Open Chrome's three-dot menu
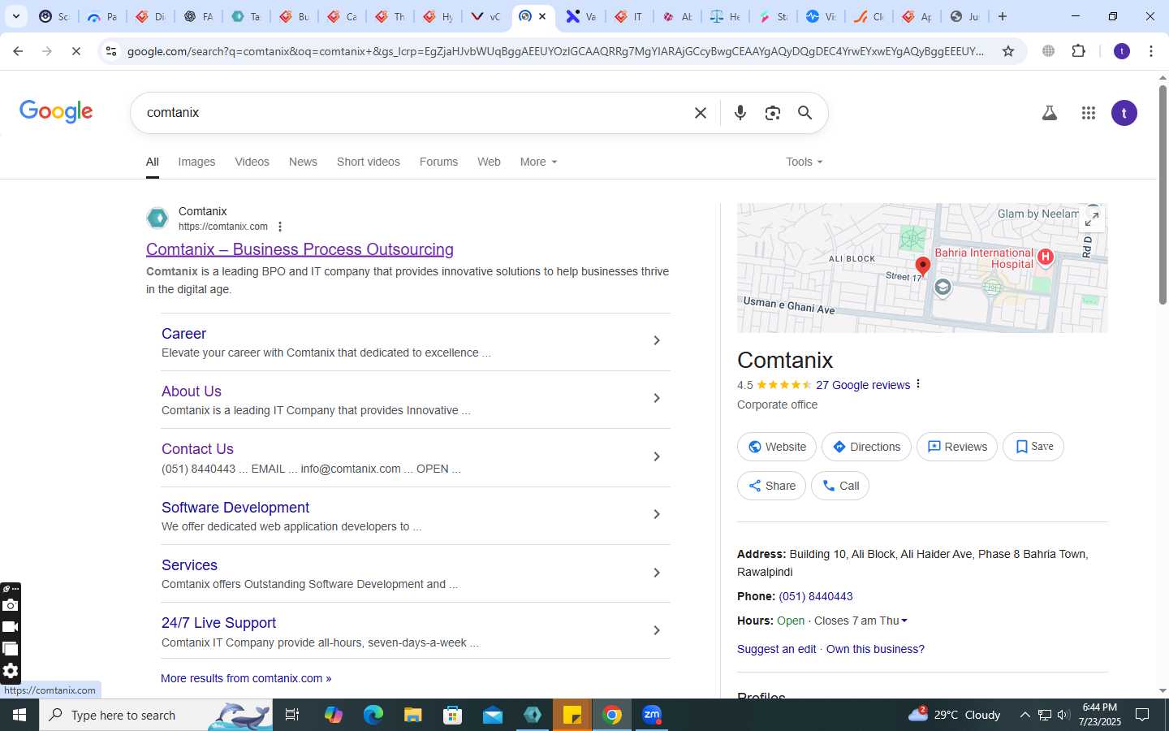The height and width of the screenshot is (731, 1169). click(x=1150, y=51)
